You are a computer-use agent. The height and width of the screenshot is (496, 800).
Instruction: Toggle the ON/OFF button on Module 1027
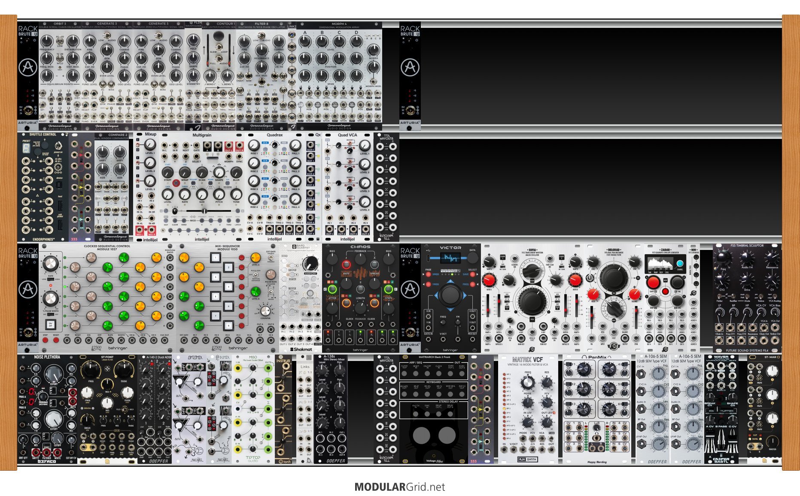[50, 325]
